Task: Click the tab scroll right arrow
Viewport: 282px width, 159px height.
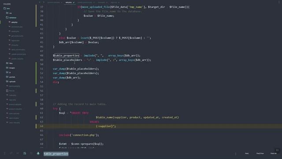Action: click(x=44, y=2)
